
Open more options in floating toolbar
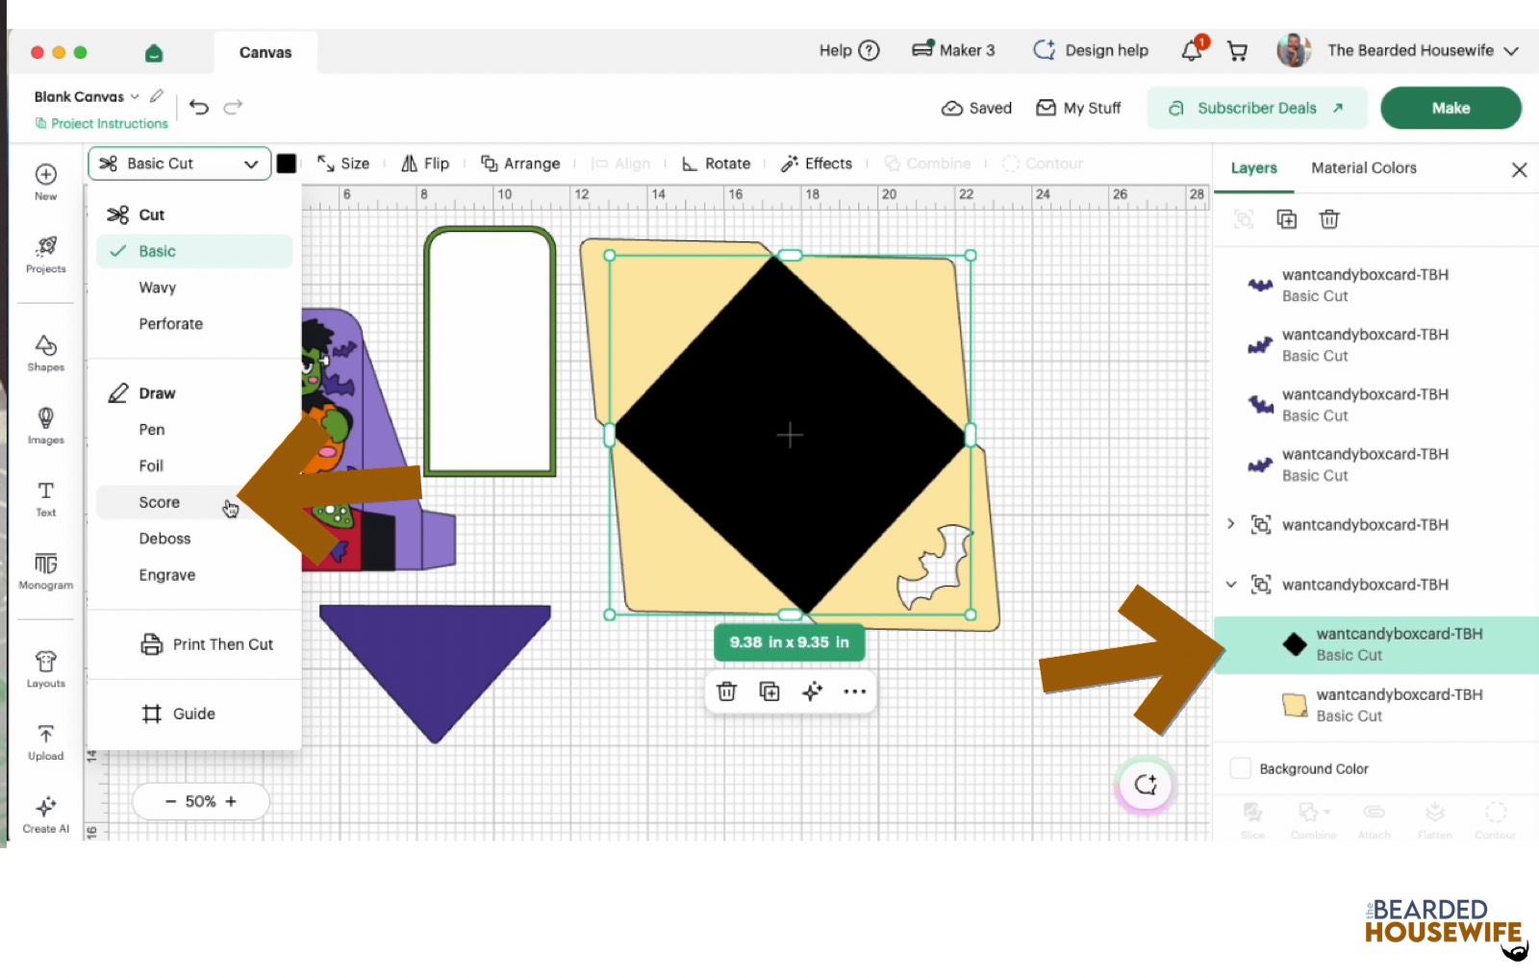tap(854, 691)
